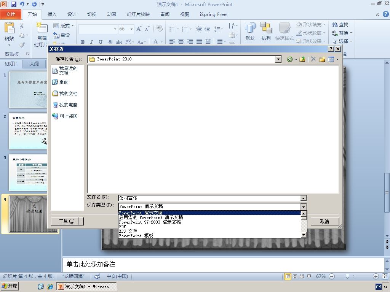Toggle the Save as type dropdown arrow
This screenshot has height=292, width=390.
[304, 206]
